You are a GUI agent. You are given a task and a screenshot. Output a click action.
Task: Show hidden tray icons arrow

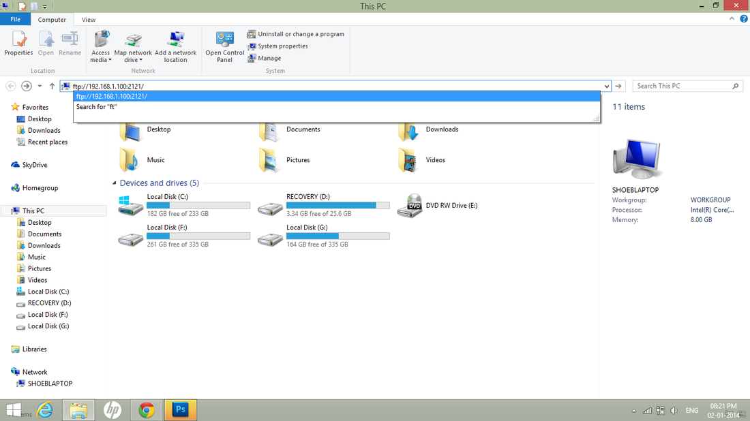click(x=634, y=411)
